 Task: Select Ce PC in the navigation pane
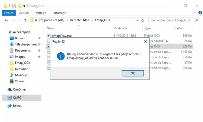21,98
